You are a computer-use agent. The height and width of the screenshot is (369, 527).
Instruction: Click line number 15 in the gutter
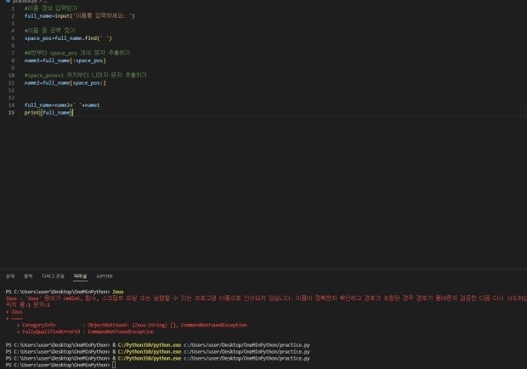(11, 112)
